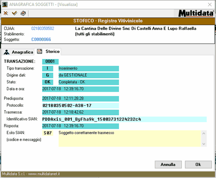Click the 'Soggetto correttamente trasmesso' message box
The width and height of the screenshot is (216, 178).
point(130,139)
